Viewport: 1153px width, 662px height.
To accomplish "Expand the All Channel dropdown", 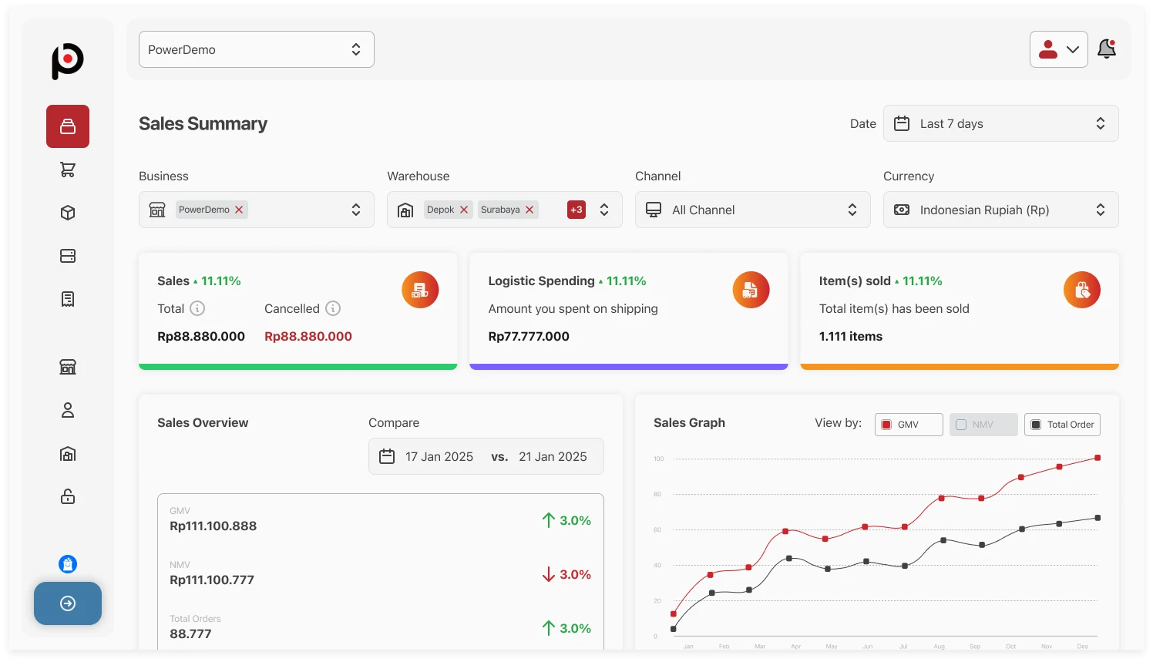I will point(752,210).
